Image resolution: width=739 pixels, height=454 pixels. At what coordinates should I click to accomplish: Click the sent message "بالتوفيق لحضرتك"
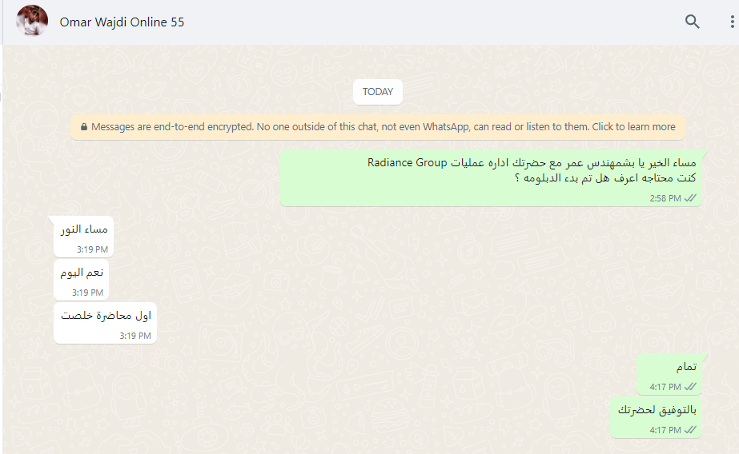(656, 417)
